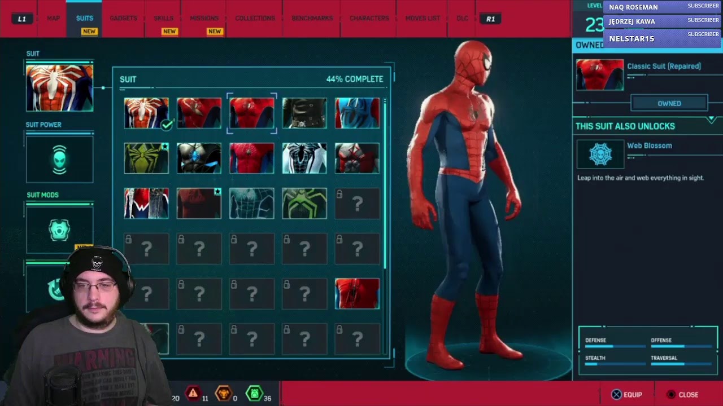This screenshot has height=406, width=723.
Task: Click the NEW badge under Suits
Action: click(89, 32)
